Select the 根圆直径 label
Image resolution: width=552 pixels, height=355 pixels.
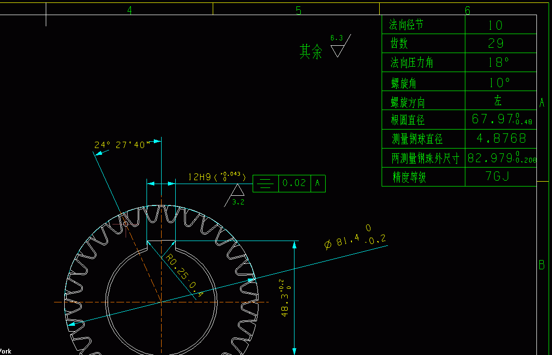[407, 120]
